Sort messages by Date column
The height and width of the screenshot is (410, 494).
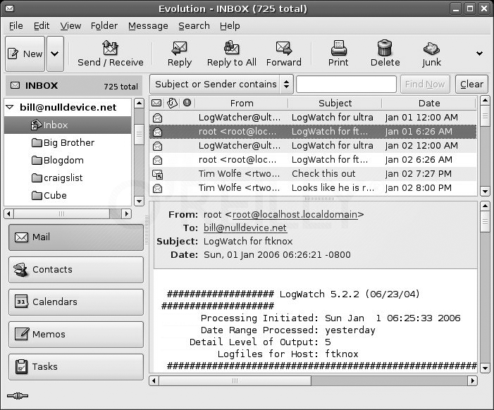point(429,104)
